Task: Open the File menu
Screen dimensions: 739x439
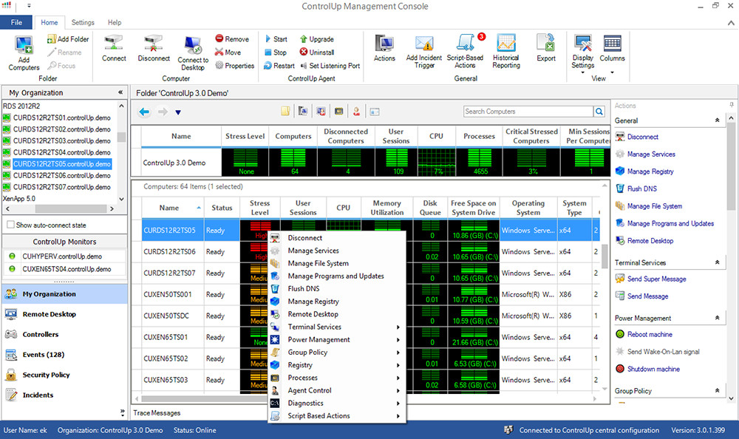Action: click(x=16, y=22)
